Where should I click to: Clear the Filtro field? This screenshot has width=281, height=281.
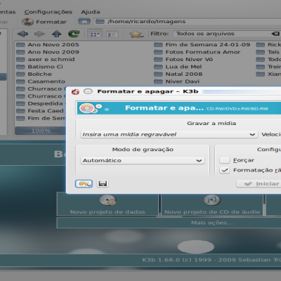pyautogui.click(x=275, y=34)
